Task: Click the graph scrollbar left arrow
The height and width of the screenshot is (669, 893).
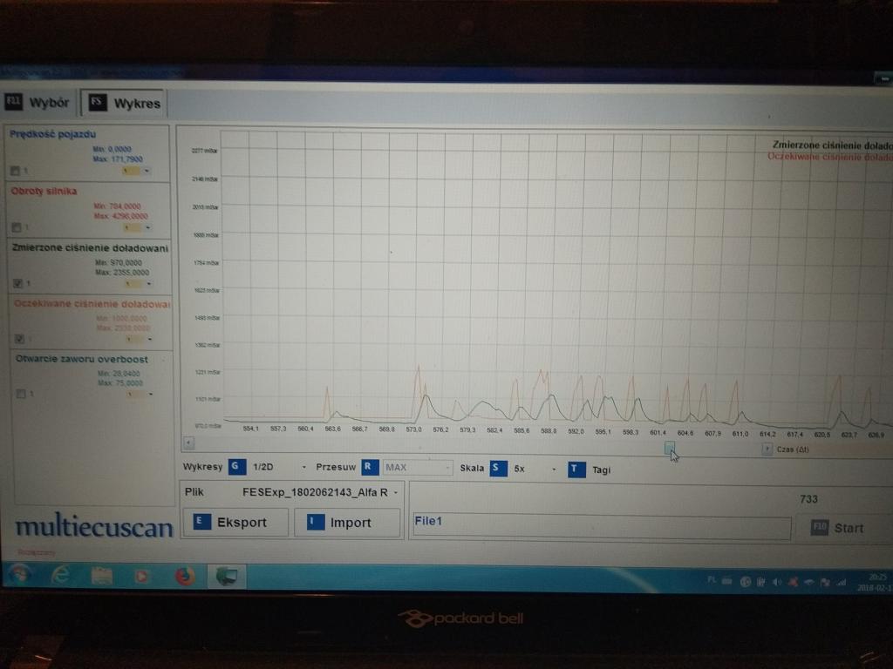Action: tap(189, 443)
